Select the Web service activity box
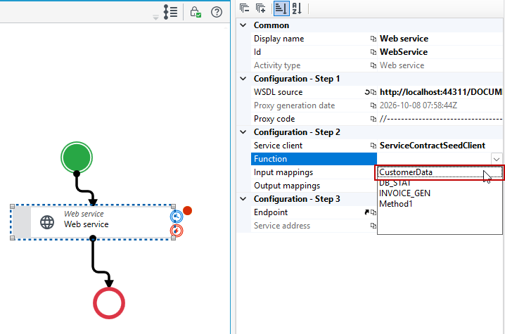 click(93, 222)
